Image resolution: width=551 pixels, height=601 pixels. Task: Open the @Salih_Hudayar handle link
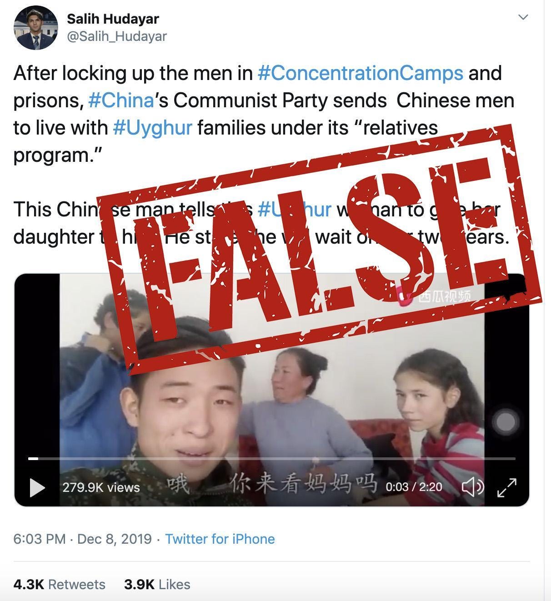point(117,36)
